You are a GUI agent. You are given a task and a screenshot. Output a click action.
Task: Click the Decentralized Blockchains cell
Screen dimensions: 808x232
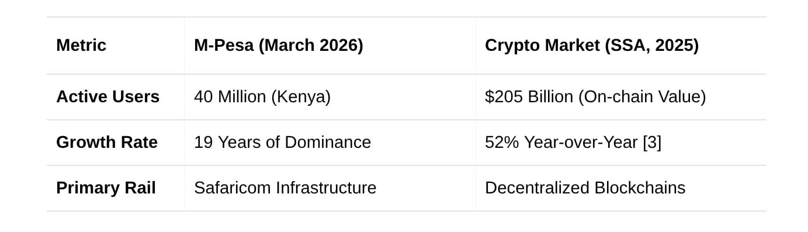585,188
